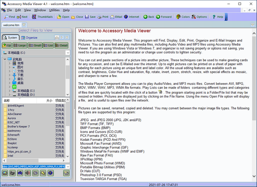Click the Up folder button
This screenshot has height=187, width=257.
tap(7, 45)
